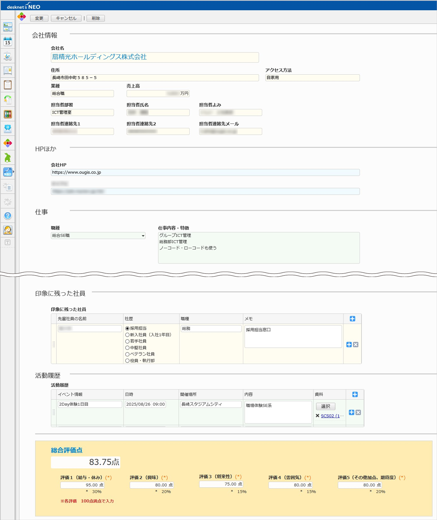Image resolution: width=437 pixels, height=520 pixels.
Task: Open the webmail envelope icon in sidebar
Action: [x=8, y=129]
